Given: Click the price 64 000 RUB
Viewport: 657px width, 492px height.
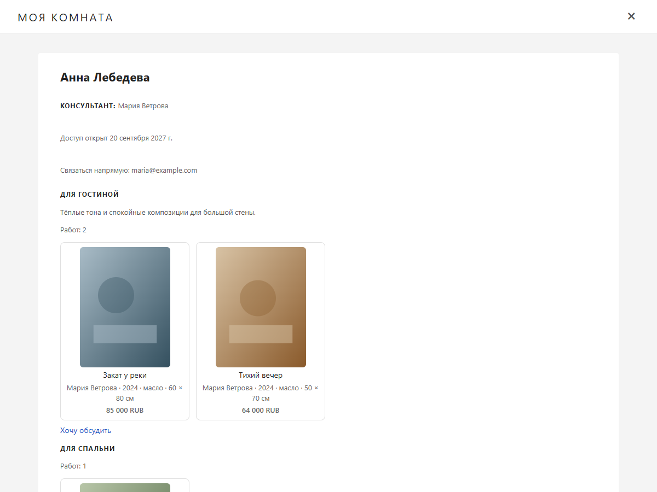Looking at the screenshot, I should click(261, 411).
